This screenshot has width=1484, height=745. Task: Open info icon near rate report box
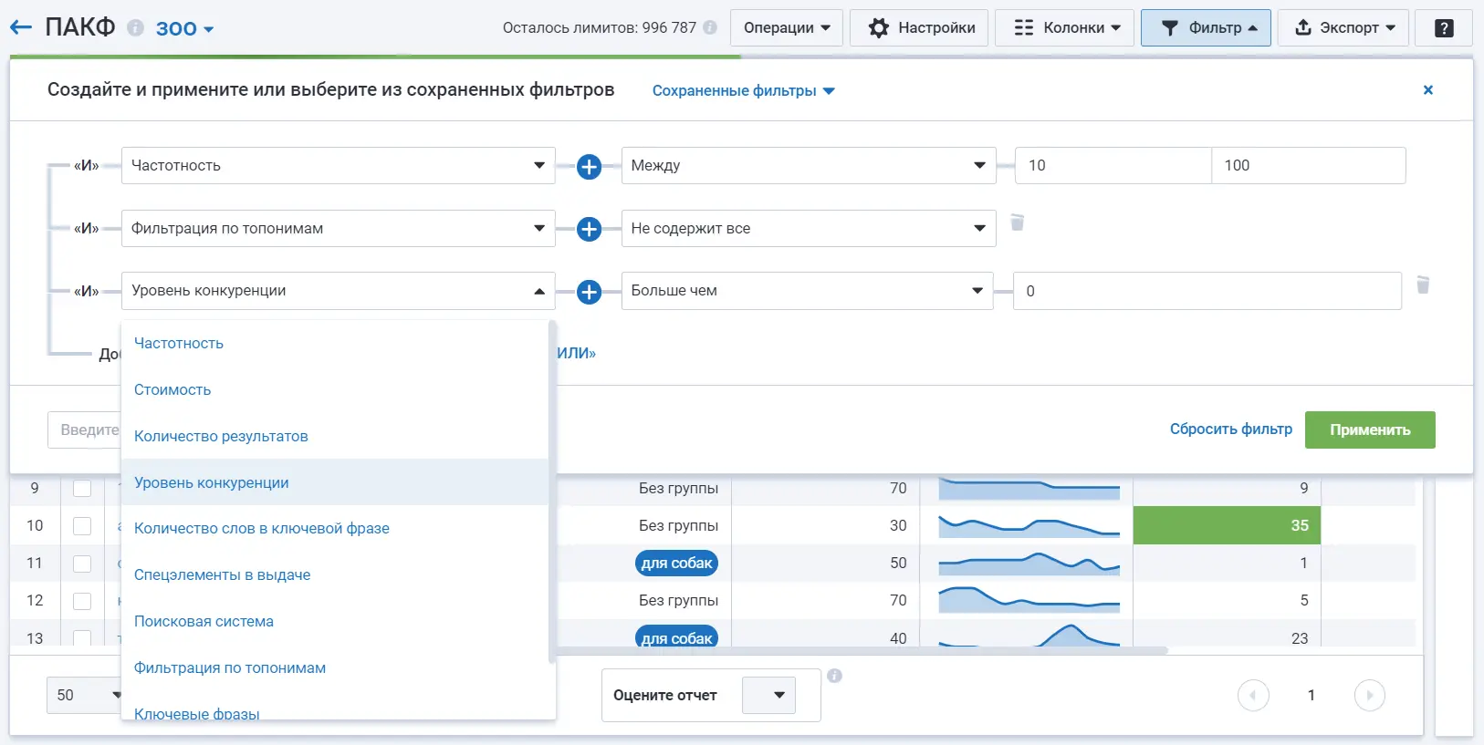pyautogui.click(x=834, y=676)
